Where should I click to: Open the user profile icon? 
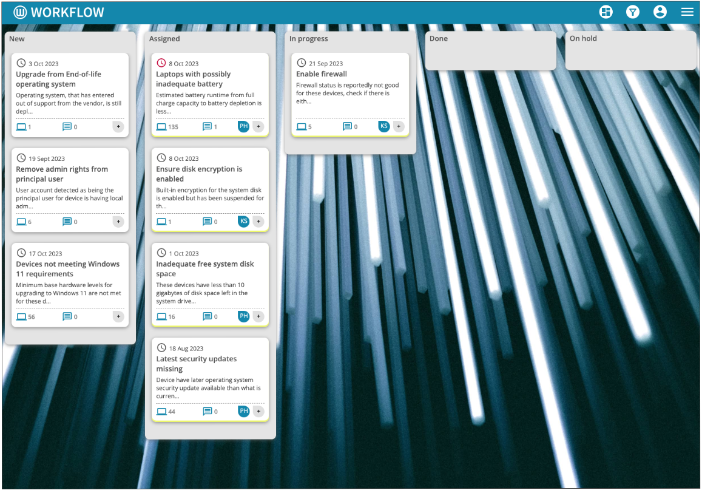pyautogui.click(x=660, y=12)
